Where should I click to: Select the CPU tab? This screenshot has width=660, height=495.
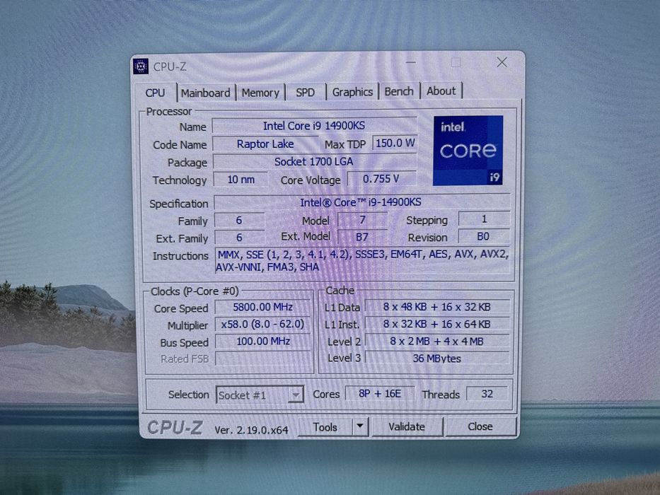pyautogui.click(x=155, y=93)
